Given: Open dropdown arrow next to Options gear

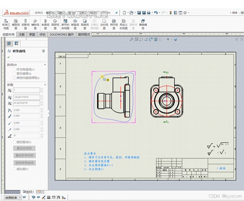Looking at the screenshot, I should [189, 13].
